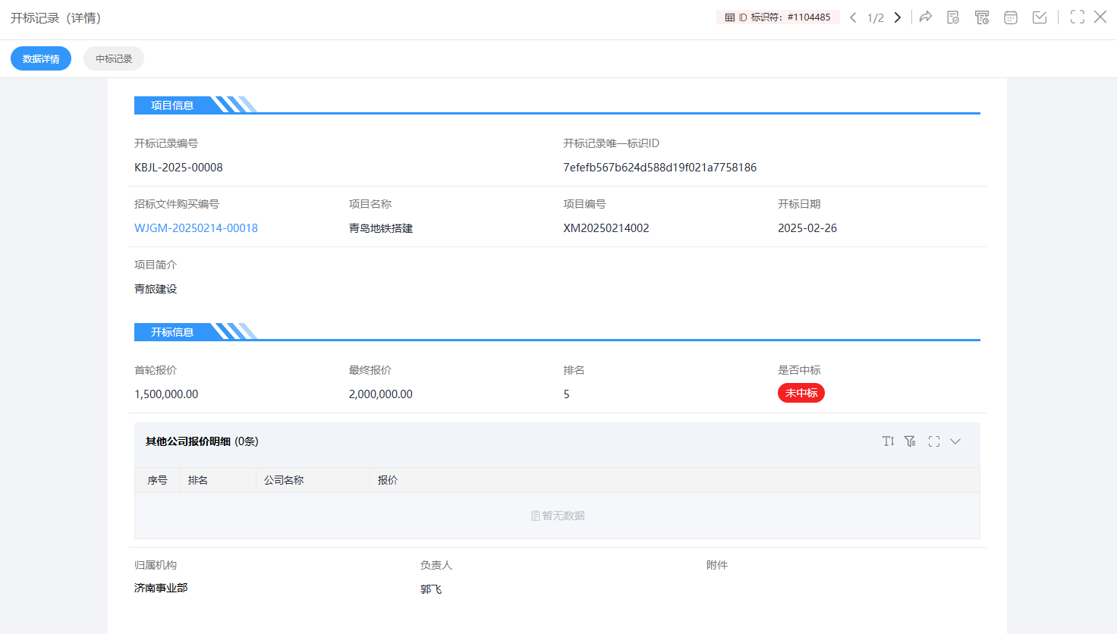This screenshot has width=1117, height=634.
Task: Open the filter icon in 其他公司报价明细
Action: [x=910, y=441]
